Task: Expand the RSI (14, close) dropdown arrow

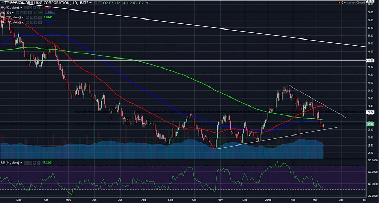Action: tap(21, 163)
